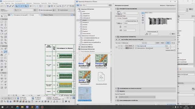The width and height of the screenshot is (195, 109).
Task: Click the layer name text field being edited
Action: point(151,46)
